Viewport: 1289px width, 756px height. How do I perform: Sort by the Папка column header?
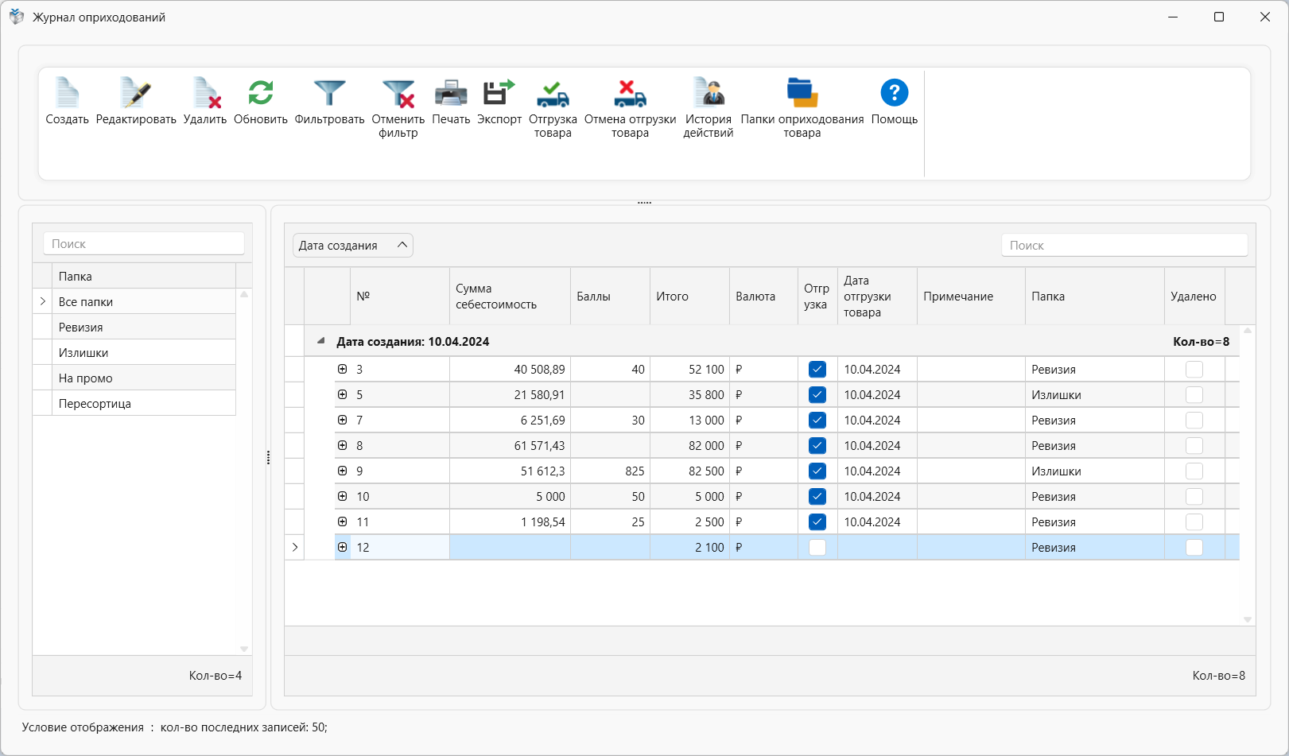[1094, 296]
